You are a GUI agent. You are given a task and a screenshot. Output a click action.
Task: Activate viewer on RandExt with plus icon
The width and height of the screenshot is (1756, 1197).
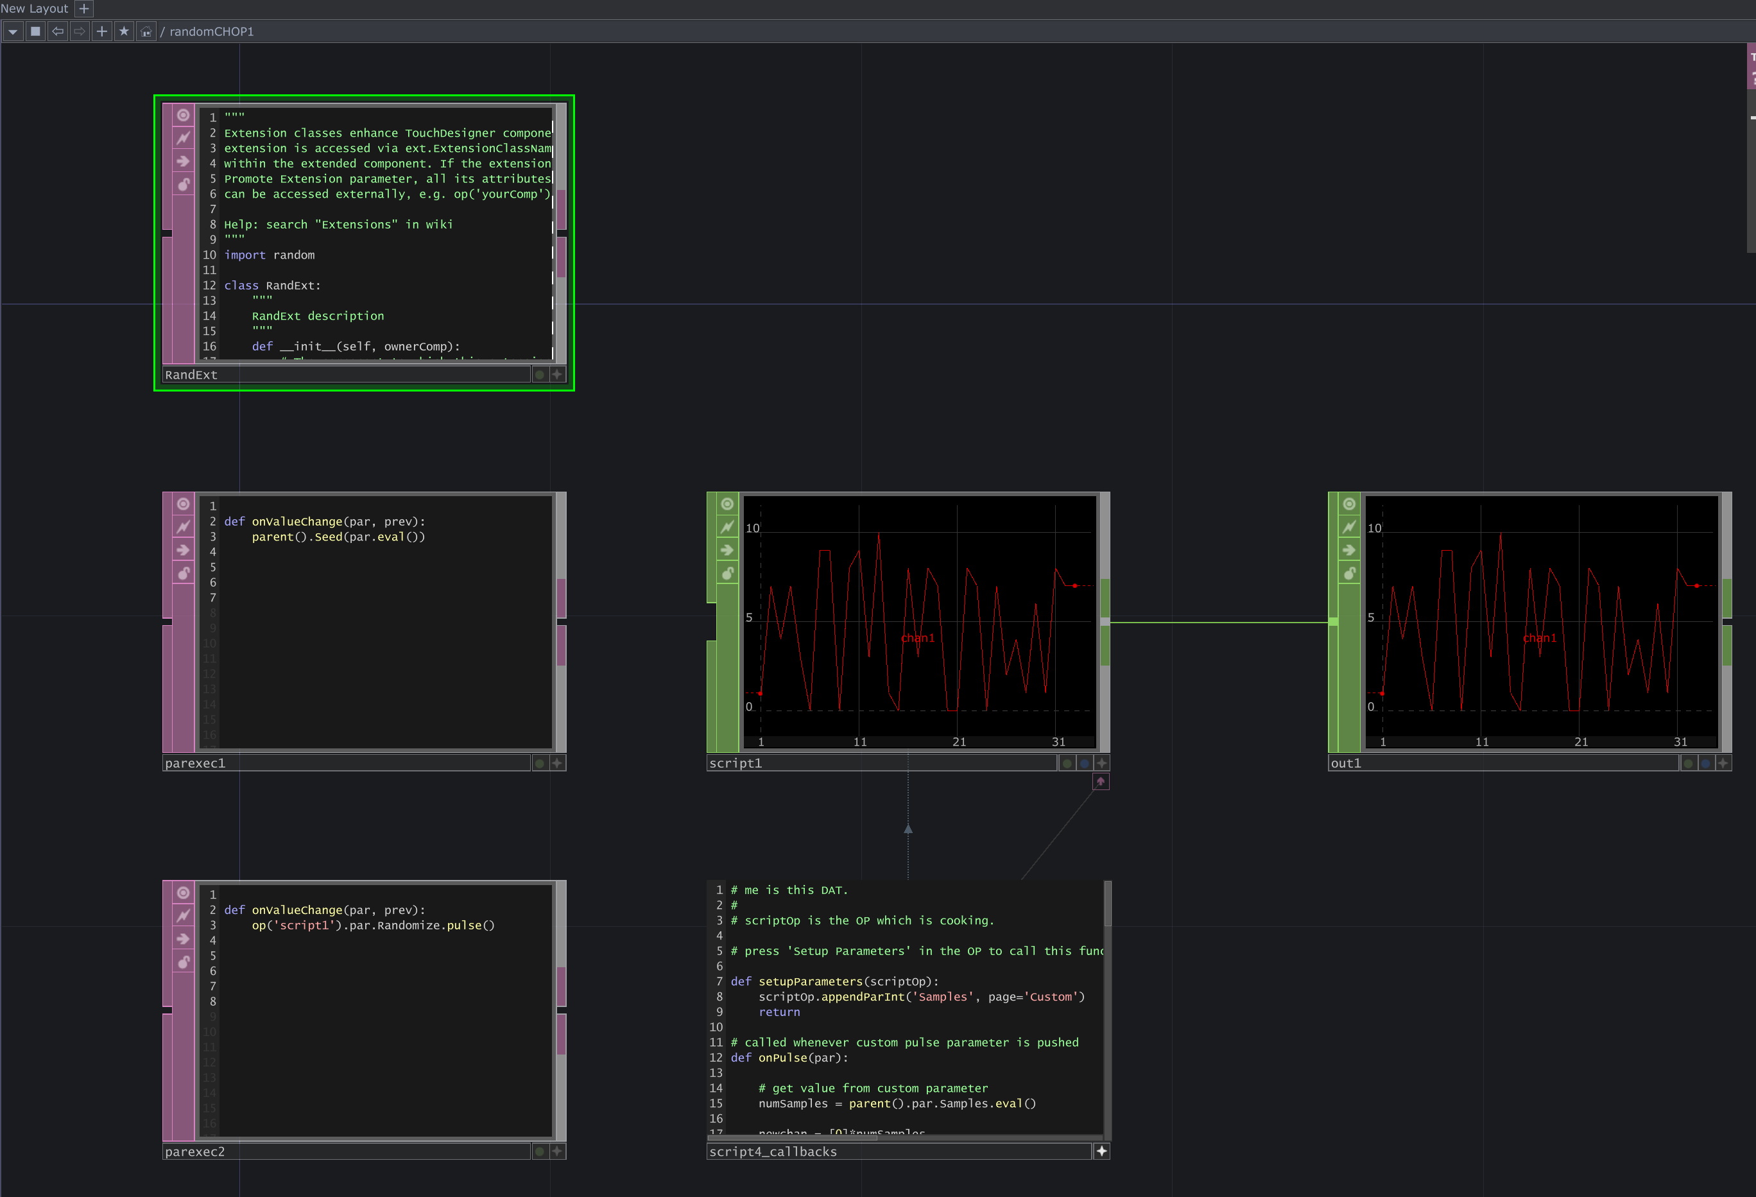click(x=557, y=375)
